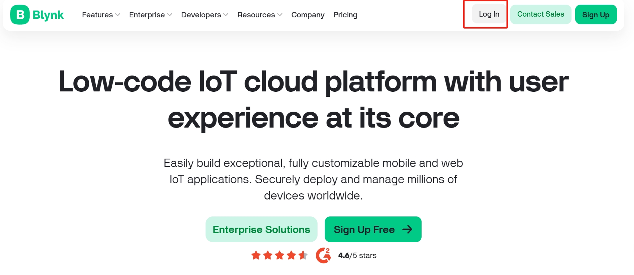Click the half-filled fifth rating star
Image resolution: width=634 pixels, height=275 pixels.
pos(303,255)
